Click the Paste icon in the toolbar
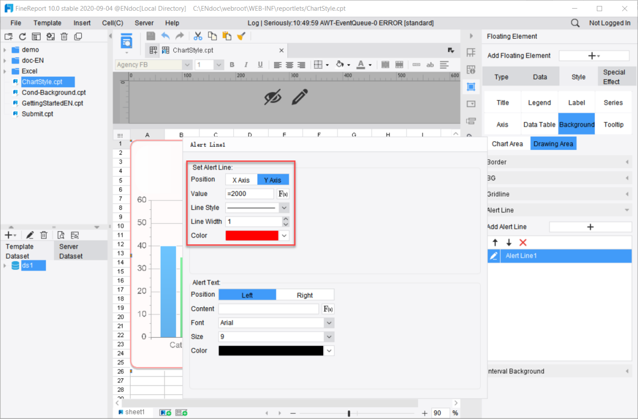Image resolution: width=638 pixels, height=419 pixels. pos(227,36)
